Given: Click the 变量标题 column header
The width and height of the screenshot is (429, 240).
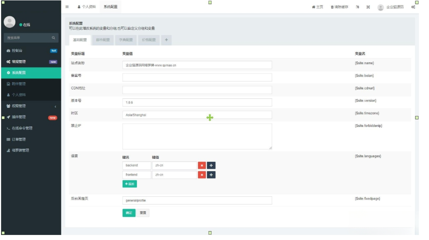Looking at the screenshot, I should click(78, 54).
